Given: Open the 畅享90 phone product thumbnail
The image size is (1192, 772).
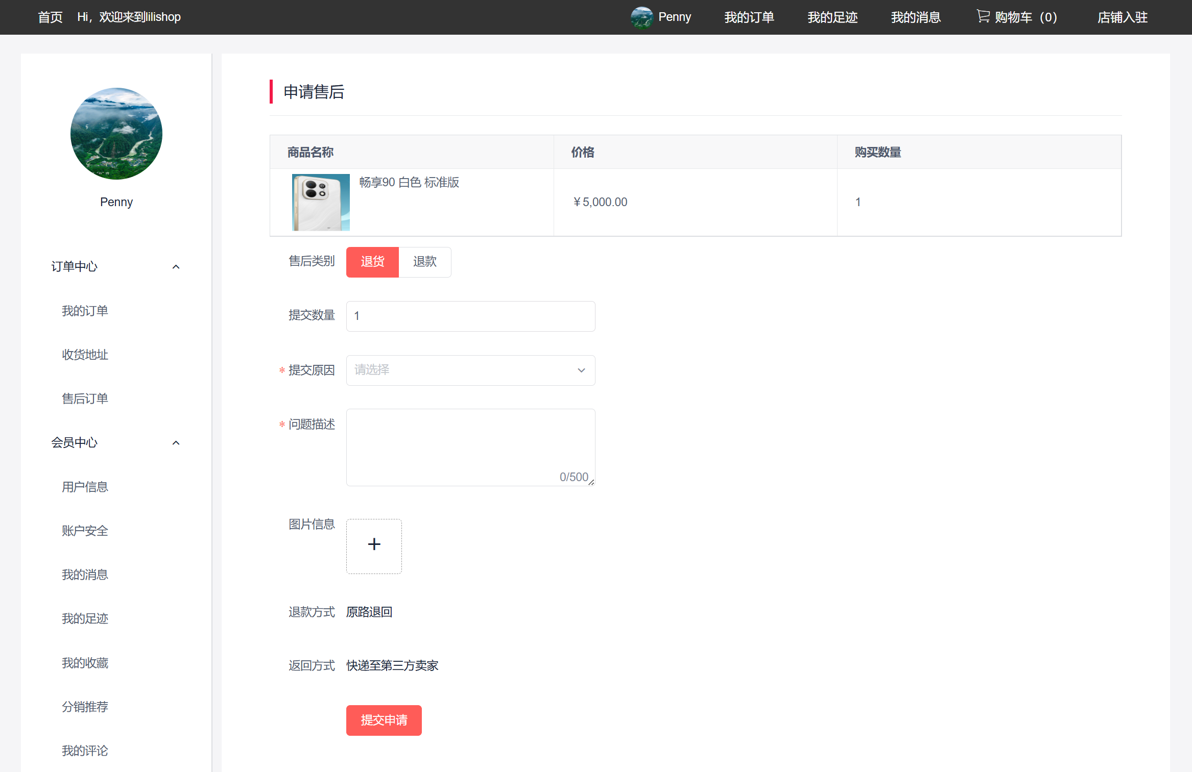Looking at the screenshot, I should 321,202.
